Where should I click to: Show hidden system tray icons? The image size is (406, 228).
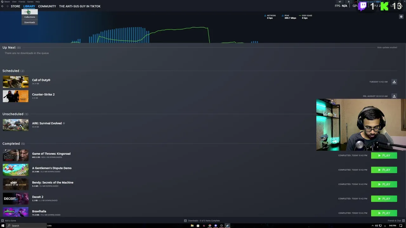373,226
